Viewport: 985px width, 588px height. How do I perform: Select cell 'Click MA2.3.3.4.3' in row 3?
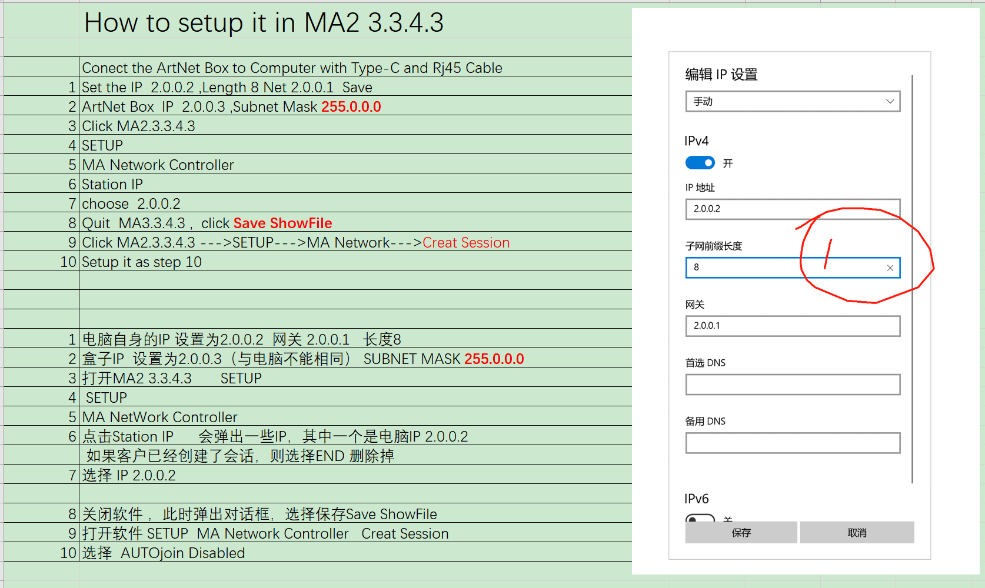point(355,125)
